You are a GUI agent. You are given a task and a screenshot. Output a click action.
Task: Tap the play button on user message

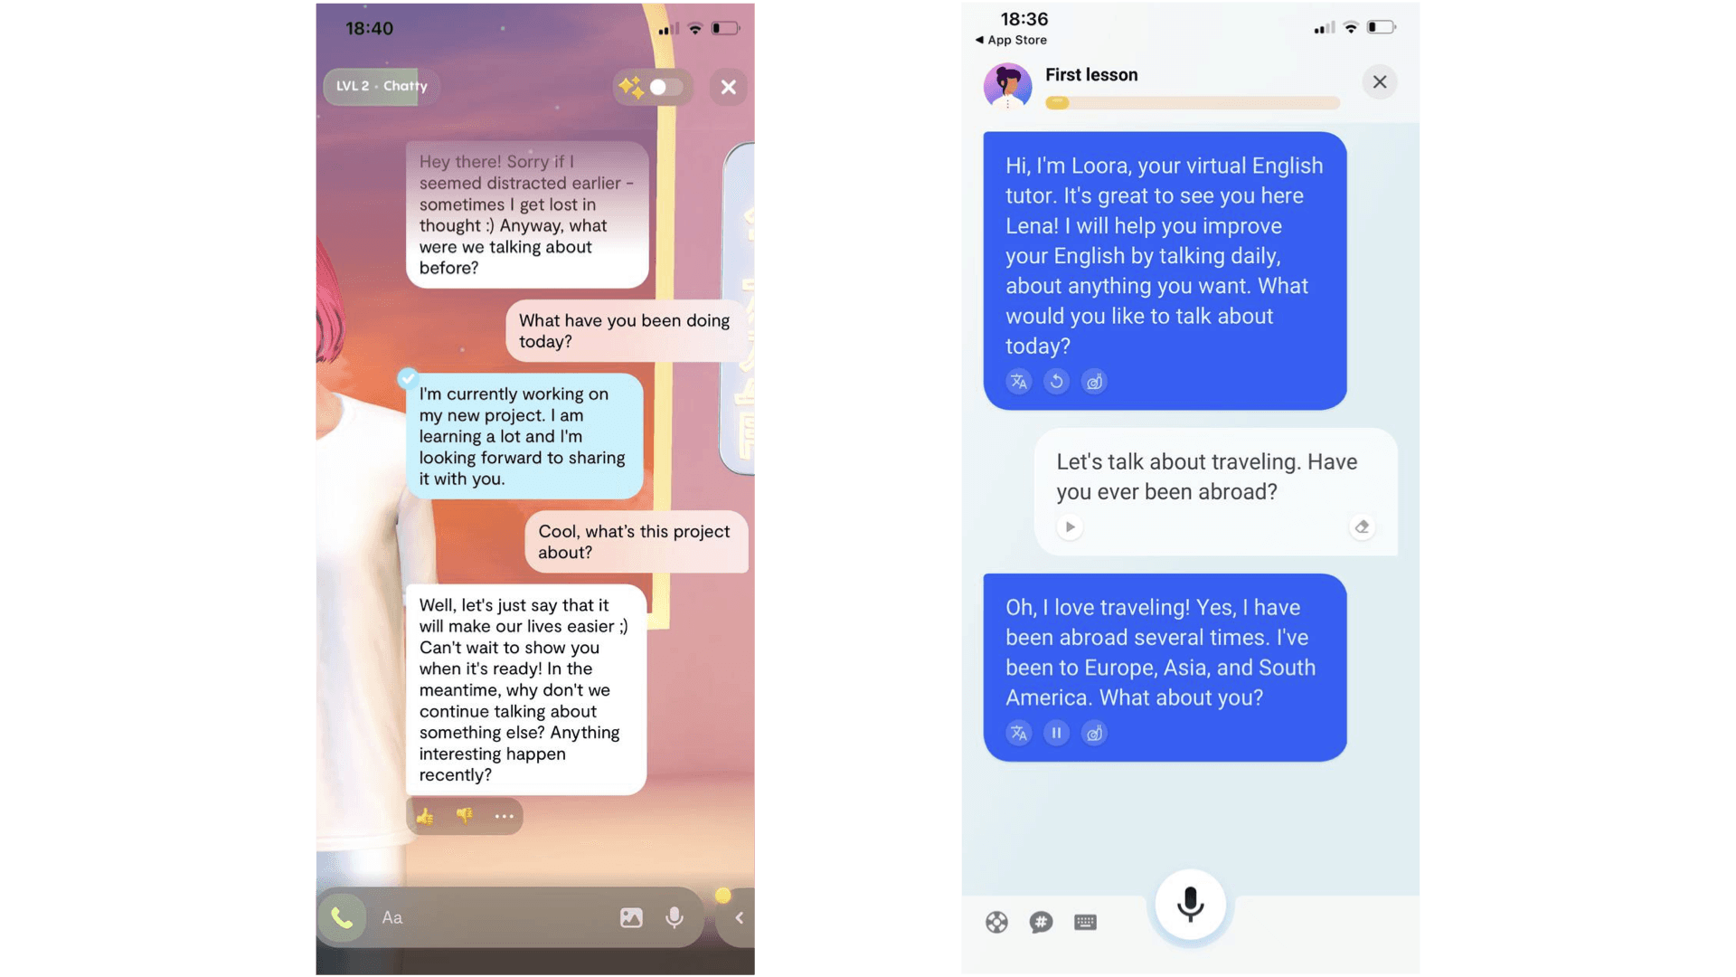point(1069,527)
